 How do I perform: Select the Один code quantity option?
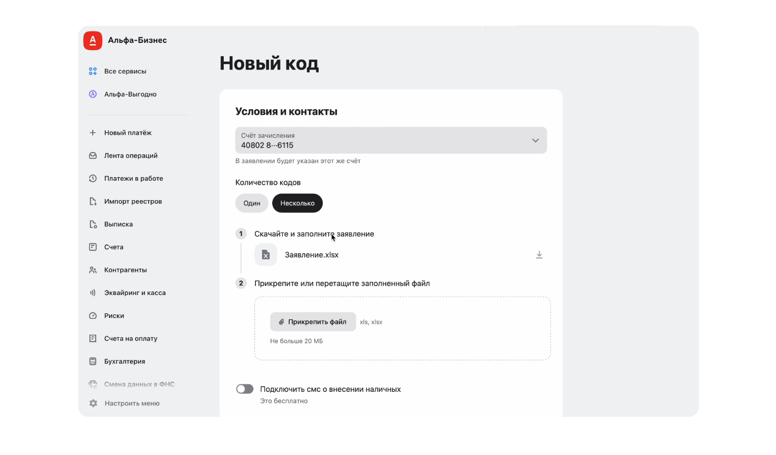pyautogui.click(x=252, y=203)
